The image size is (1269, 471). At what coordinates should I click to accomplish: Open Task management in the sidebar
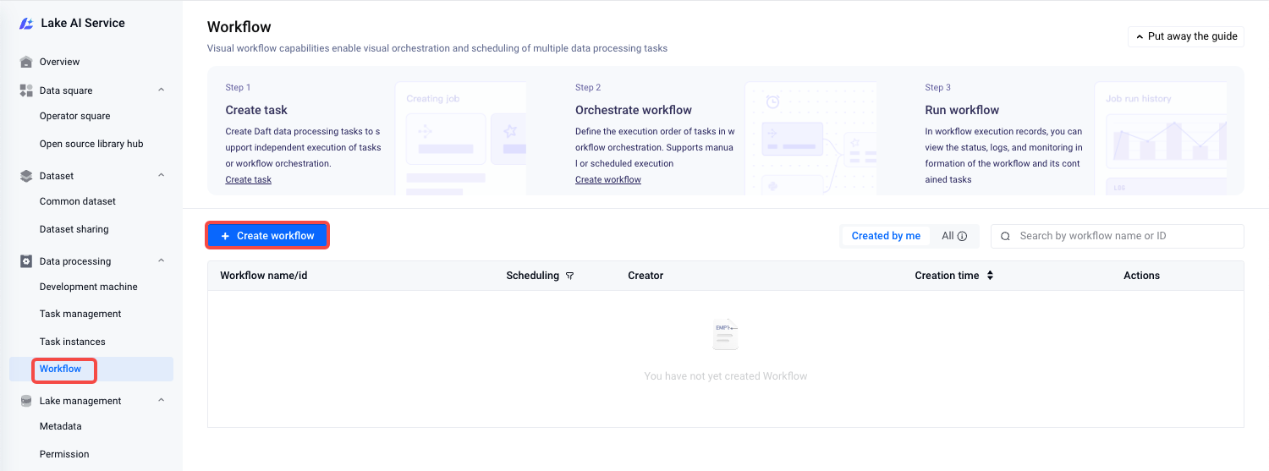click(80, 314)
